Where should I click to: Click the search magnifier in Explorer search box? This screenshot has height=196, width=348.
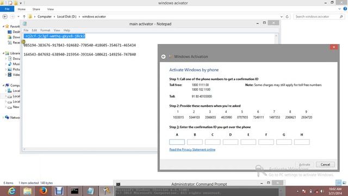point(341,17)
